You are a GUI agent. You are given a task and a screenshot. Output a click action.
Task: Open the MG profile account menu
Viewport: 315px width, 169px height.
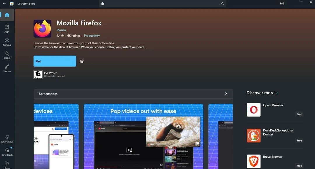282,3
